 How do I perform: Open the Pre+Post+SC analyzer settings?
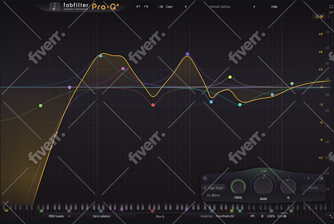click(225, 216)
